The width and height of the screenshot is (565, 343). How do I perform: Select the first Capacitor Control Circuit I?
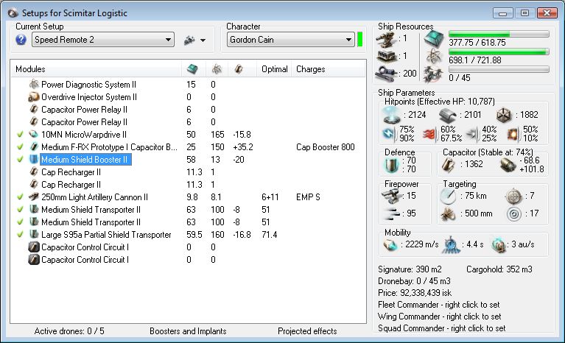point(187,247)
